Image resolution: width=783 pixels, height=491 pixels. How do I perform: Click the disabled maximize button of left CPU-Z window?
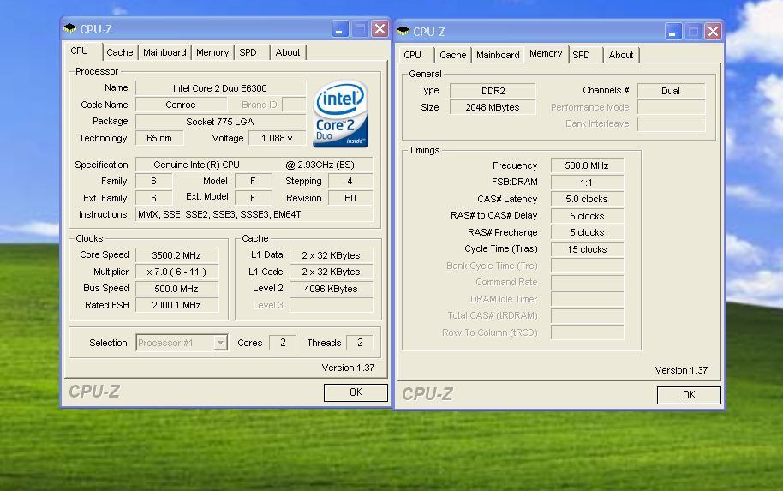click(360, 29)
